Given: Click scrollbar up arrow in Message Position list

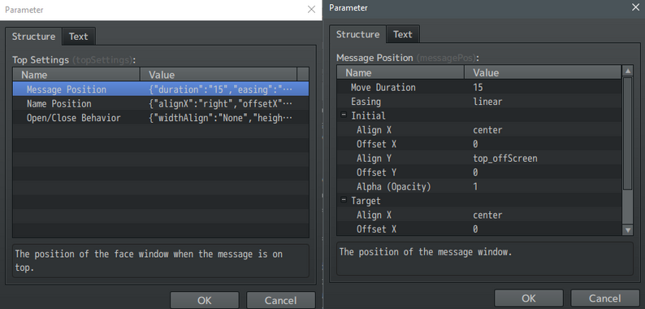Looking at the screenshot, I should point(628,72).
